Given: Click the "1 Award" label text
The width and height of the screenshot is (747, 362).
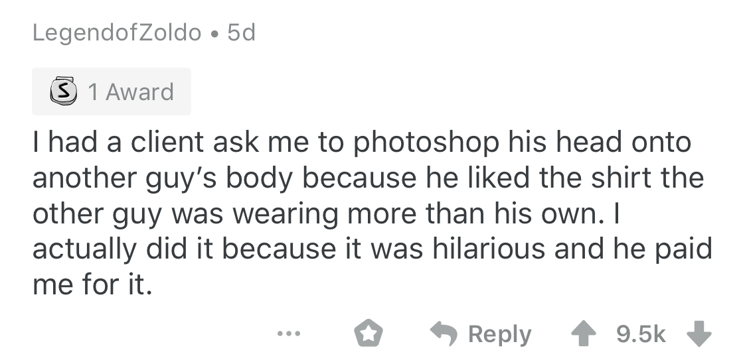Looking at the screenshot, I should click(x=131, y=91).
